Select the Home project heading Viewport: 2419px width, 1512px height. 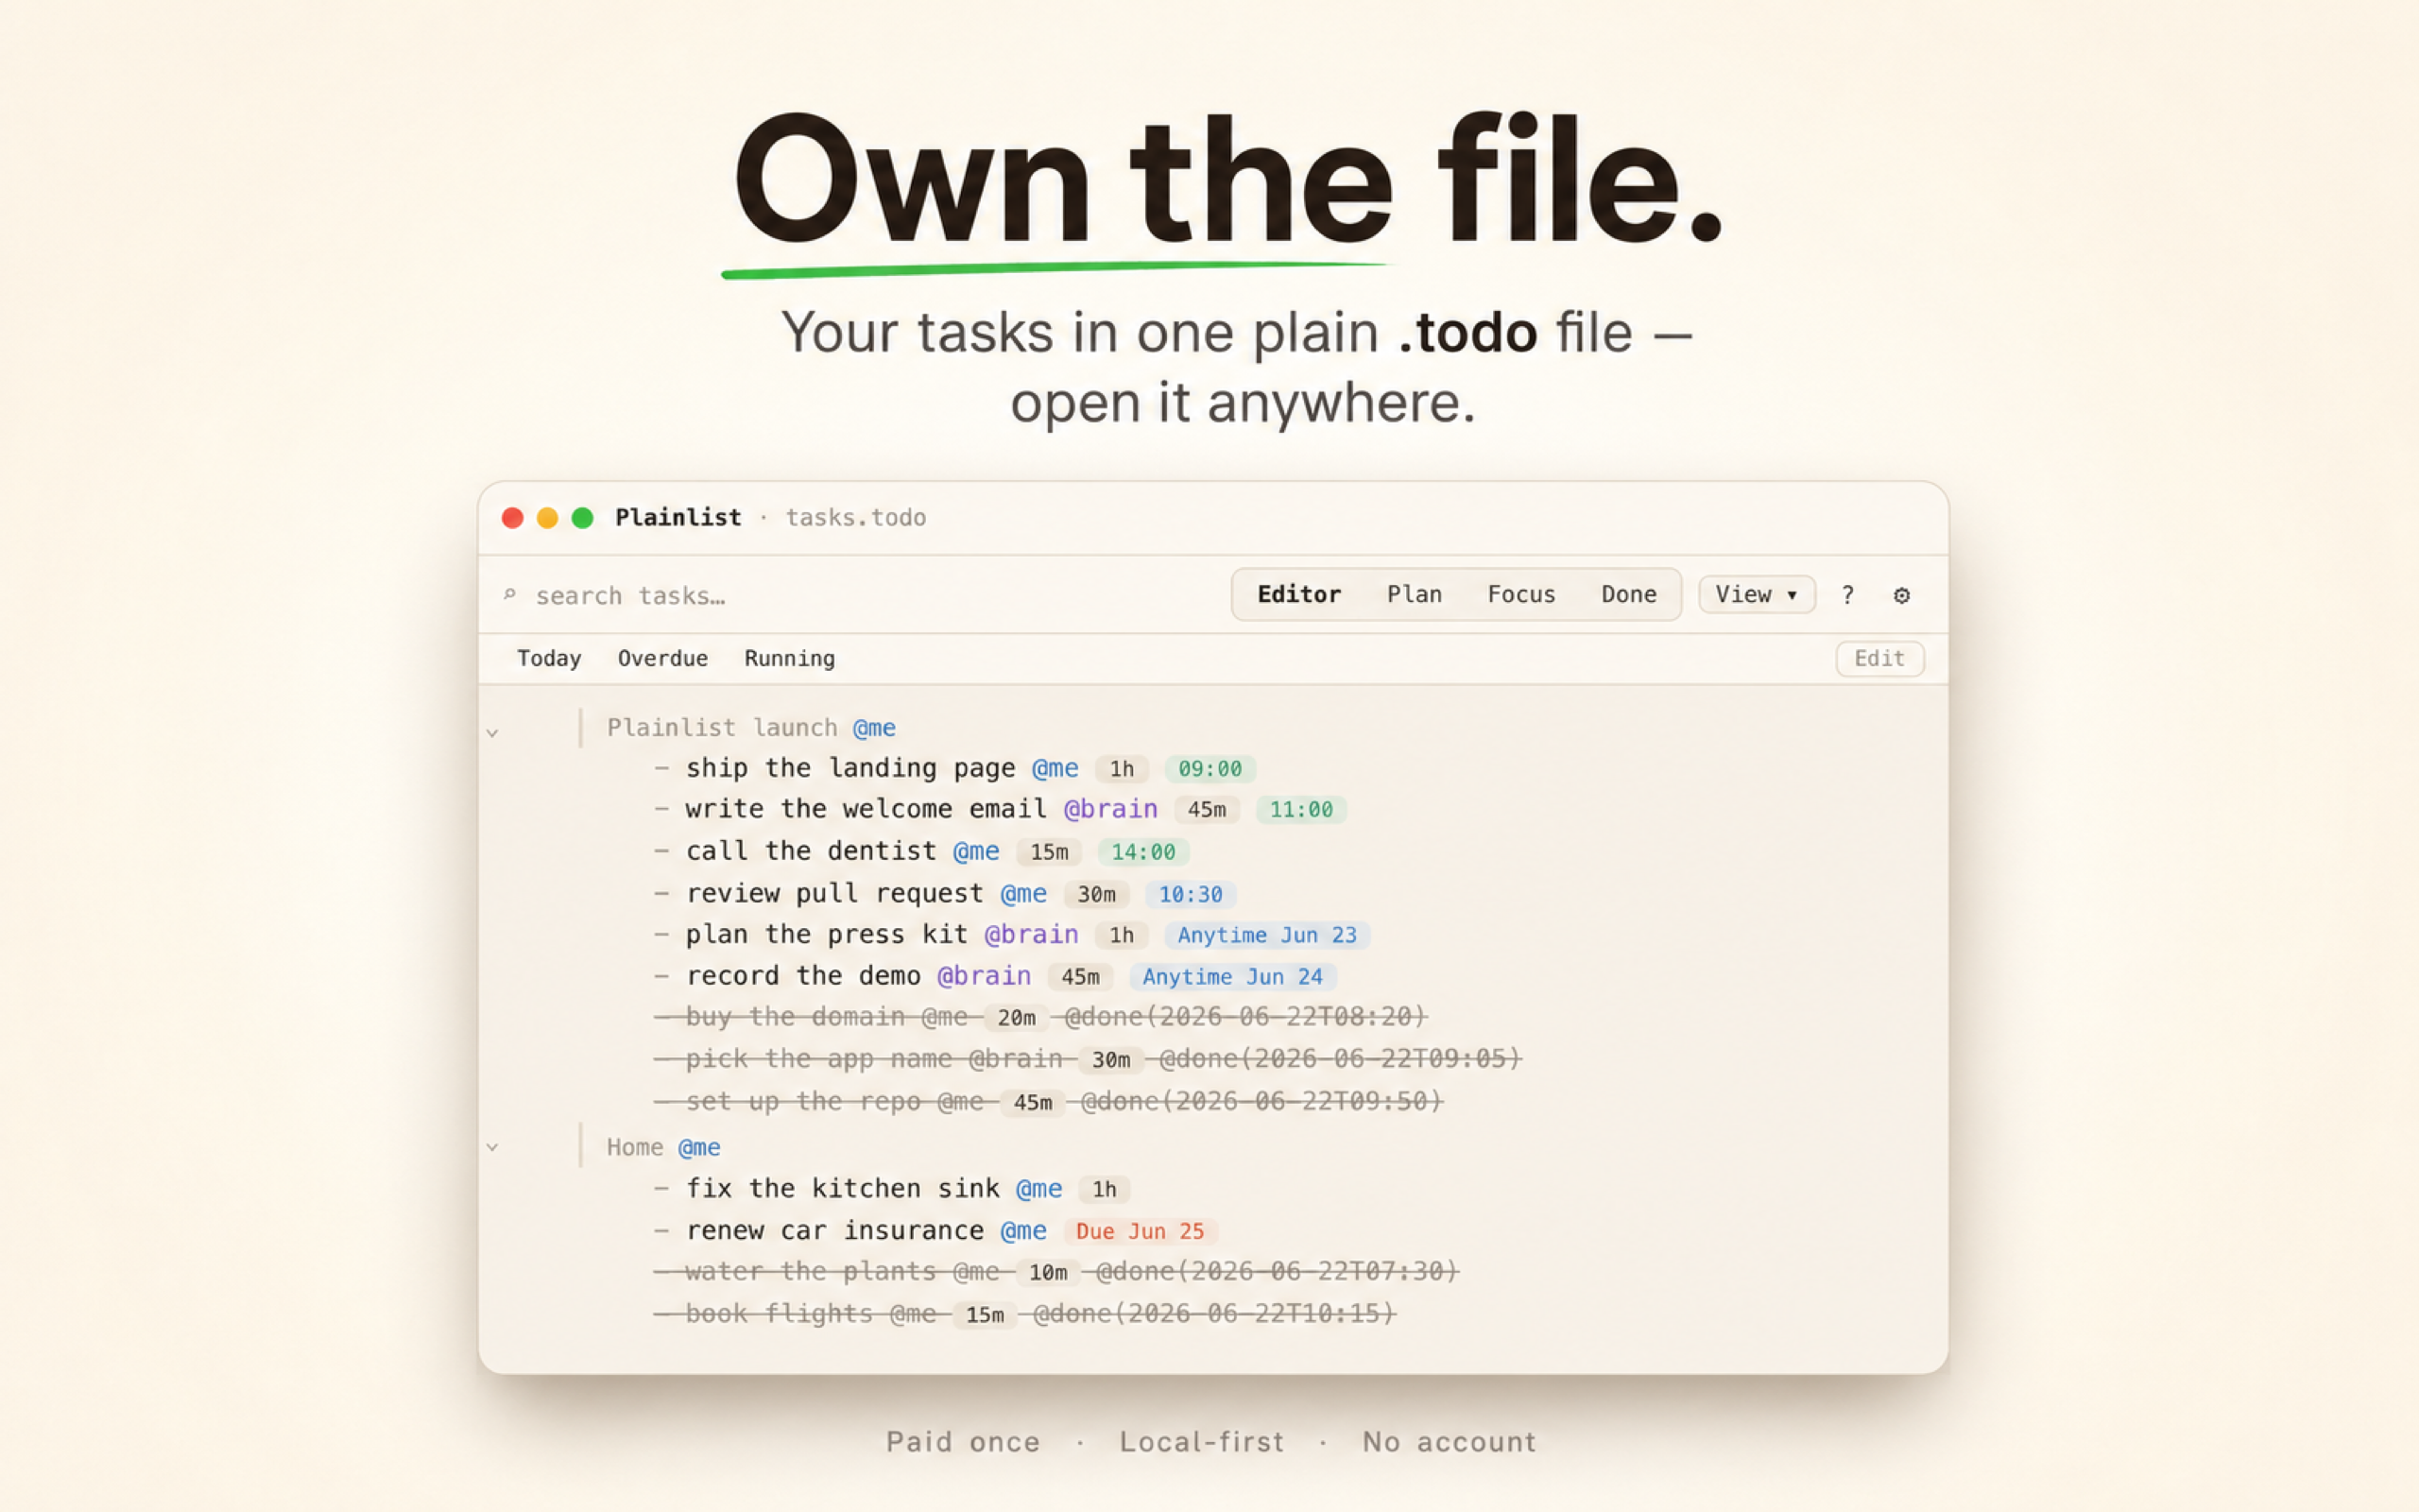(x=635, y=1147)
